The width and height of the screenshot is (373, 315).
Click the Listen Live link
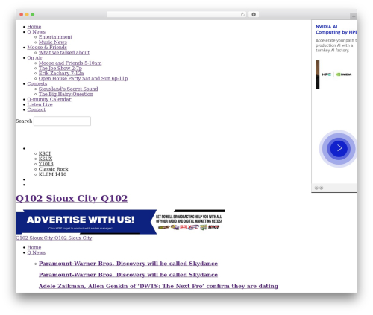click(40, 104)
